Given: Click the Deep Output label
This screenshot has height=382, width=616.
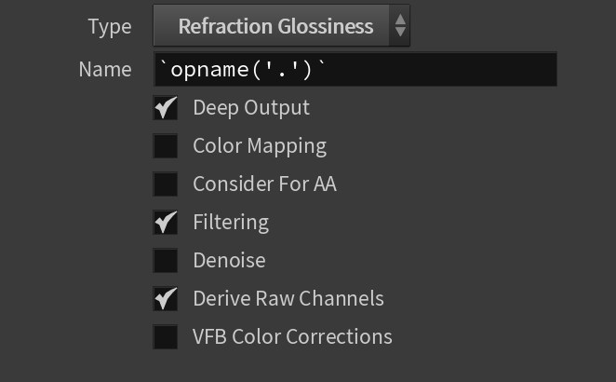Looking at the screenshot, I should point(251,108).
